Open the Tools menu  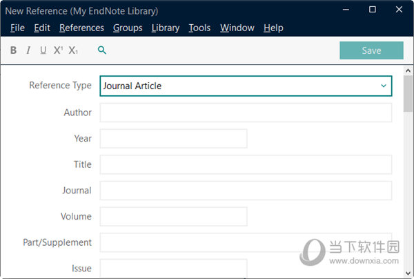199,28
